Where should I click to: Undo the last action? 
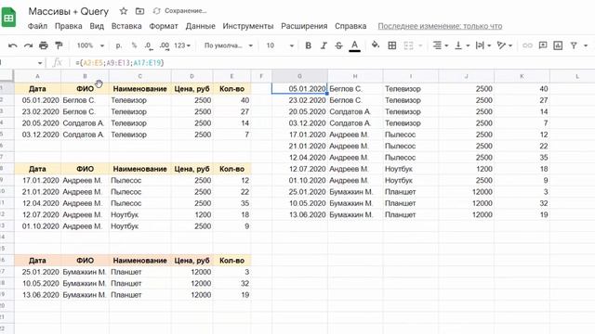12,45
